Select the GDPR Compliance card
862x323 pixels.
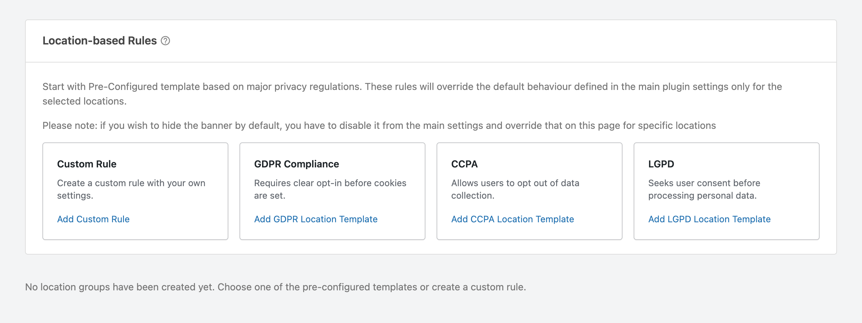pyautogui.click(x=332, y=190)
